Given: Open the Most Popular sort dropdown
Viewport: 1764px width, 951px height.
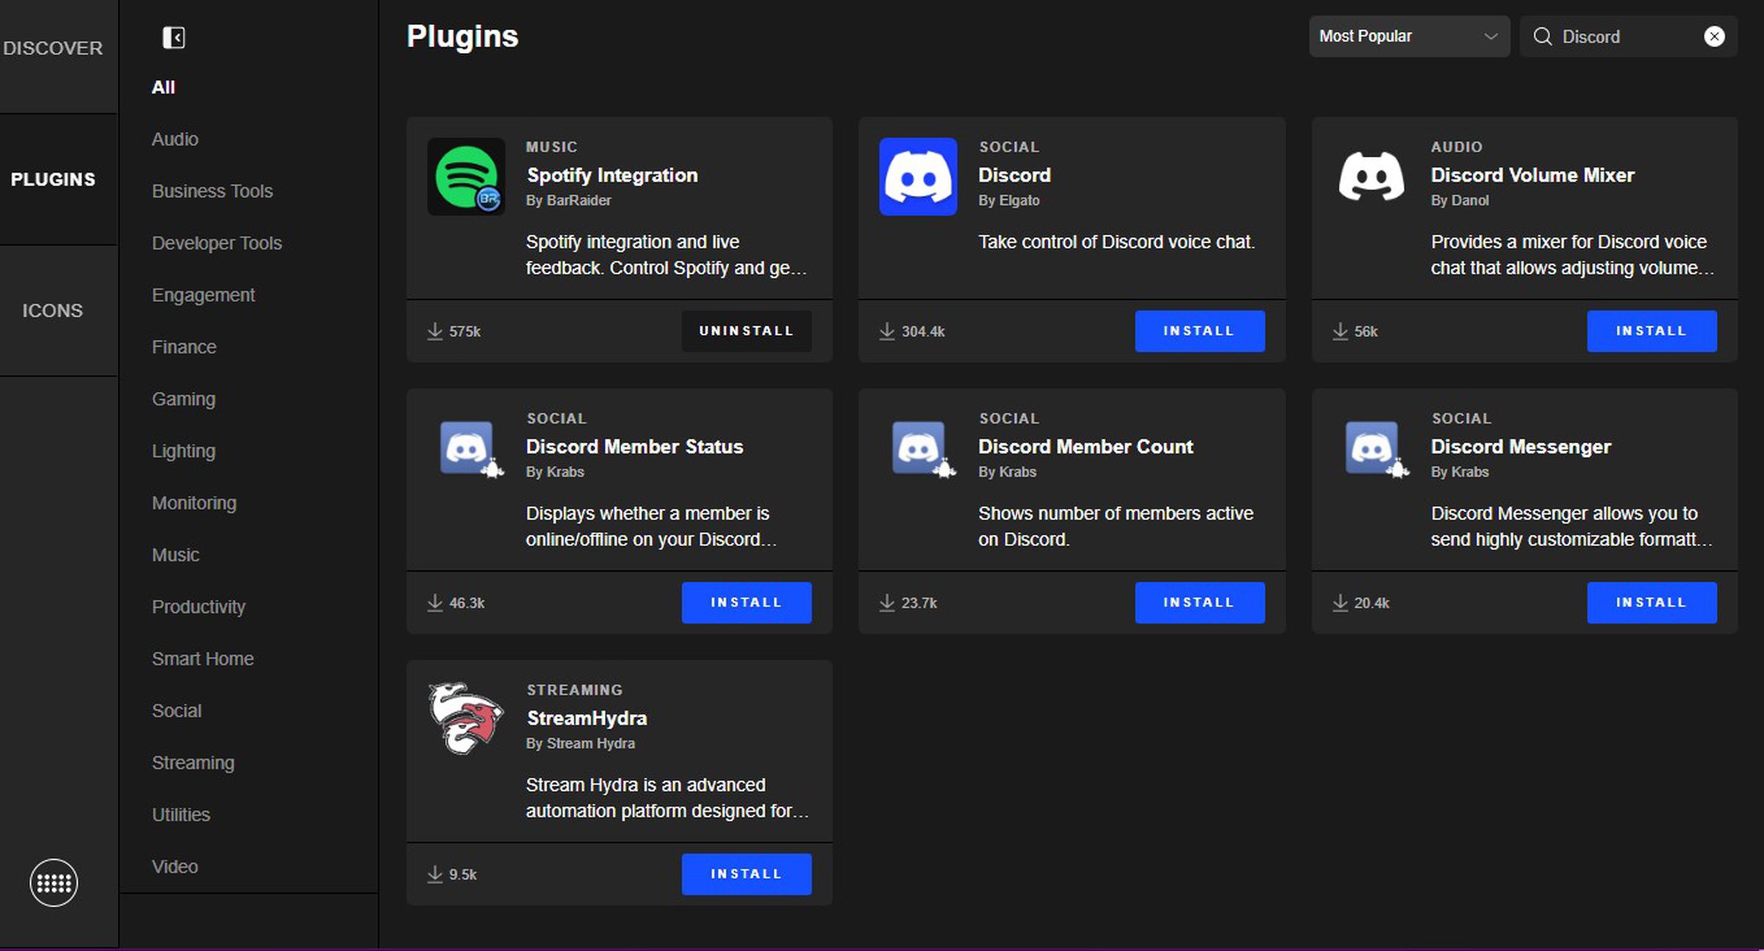Looking at the screenshot, I should (1409, 37).
